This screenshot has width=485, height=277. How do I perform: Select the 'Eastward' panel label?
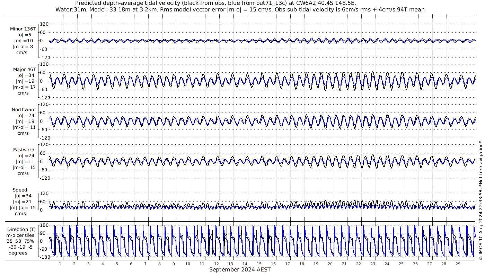click(x=24, y=150)
